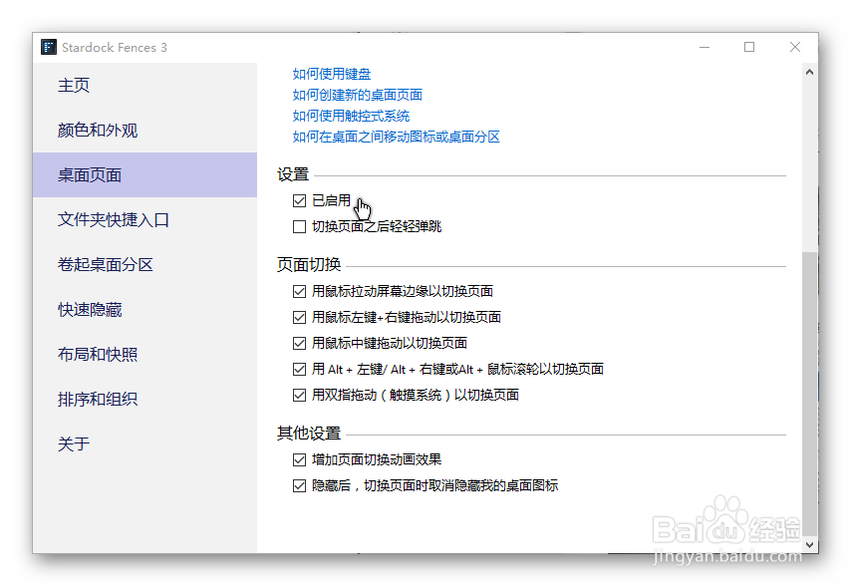Open the 快速隐藏 section
Viewport: 851px width, 586px height.
(144, 309)
